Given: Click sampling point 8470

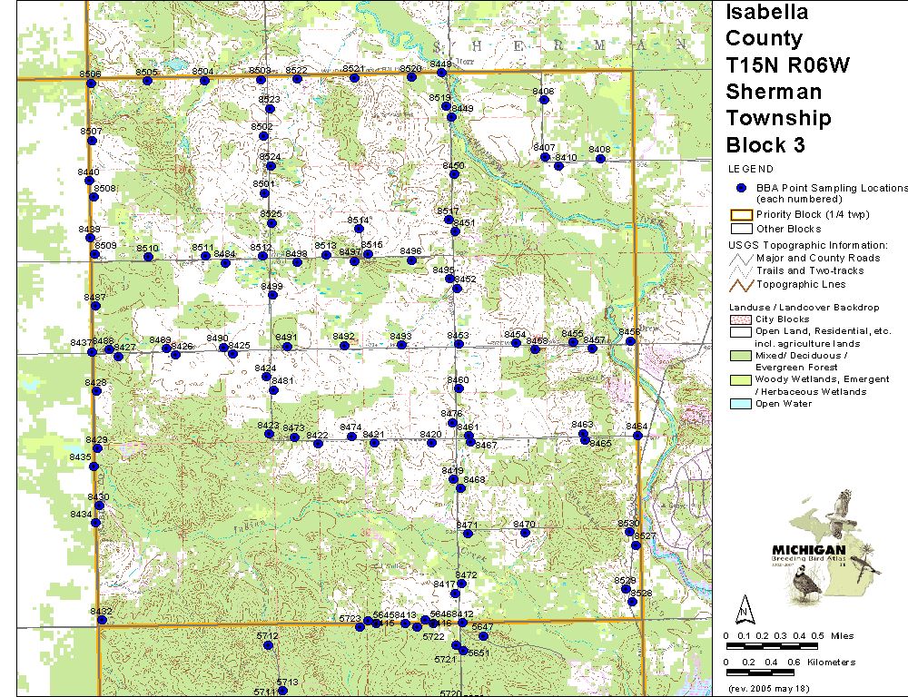Looking at the screenshot, I should click(525, 533).
